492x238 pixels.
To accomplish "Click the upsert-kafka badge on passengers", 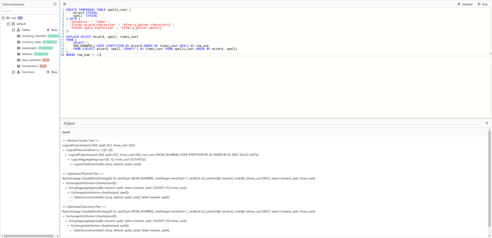I will click(46, 48).
